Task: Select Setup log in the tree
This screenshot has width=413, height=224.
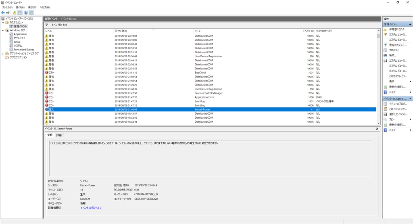Action: pos(17,42)
